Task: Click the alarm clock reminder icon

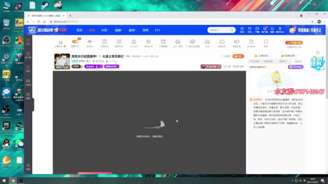Action: pos(163,42)
